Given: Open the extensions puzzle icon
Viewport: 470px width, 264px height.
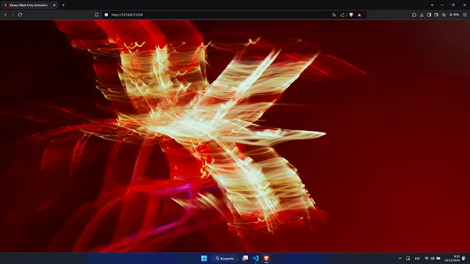Looking at the screenshot, I should pyautogui.click(x=415, y=14).
